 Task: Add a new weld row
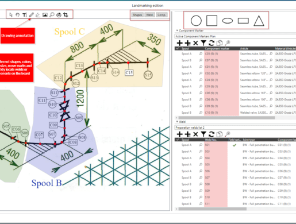pyautogui.click(x=179, y=134)
